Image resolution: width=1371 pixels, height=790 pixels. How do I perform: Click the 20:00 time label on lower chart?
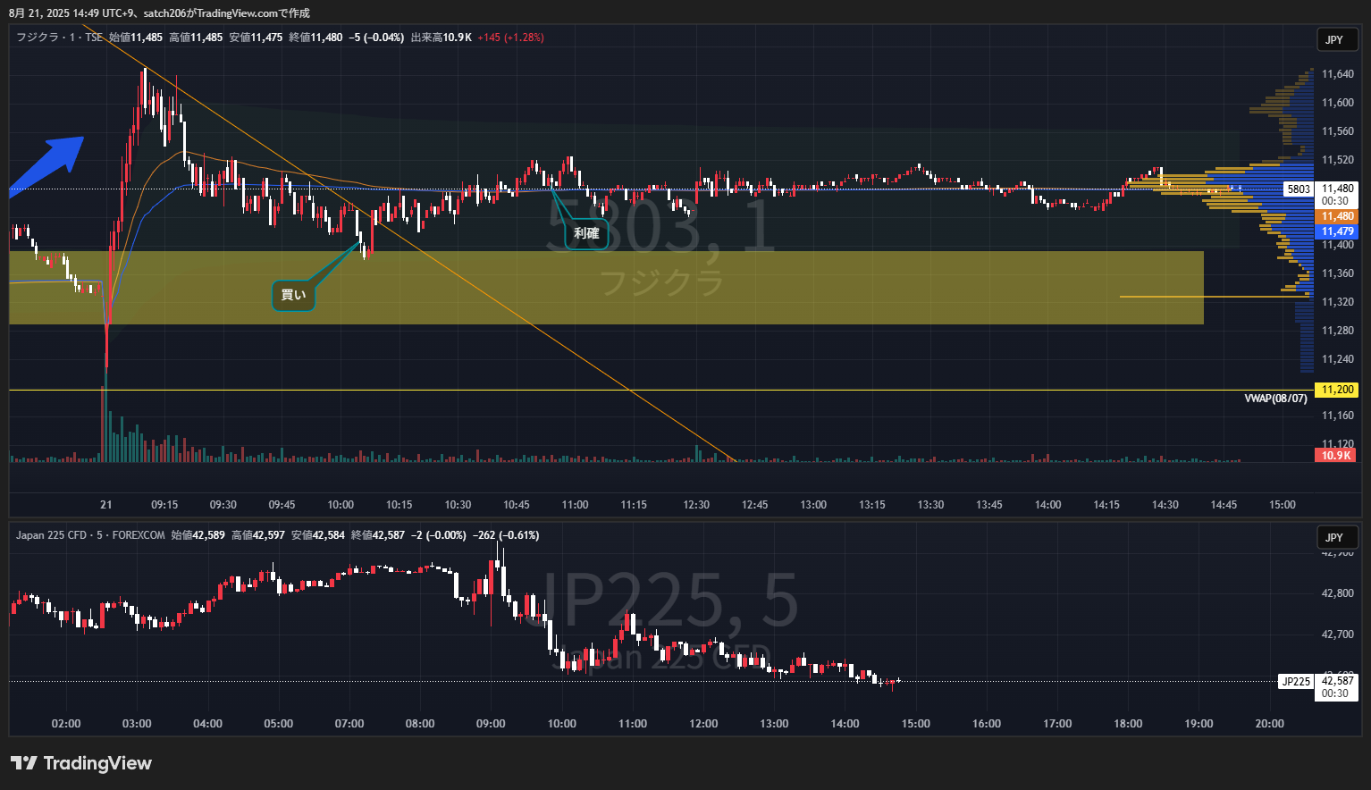click(x=1269, y=724)
